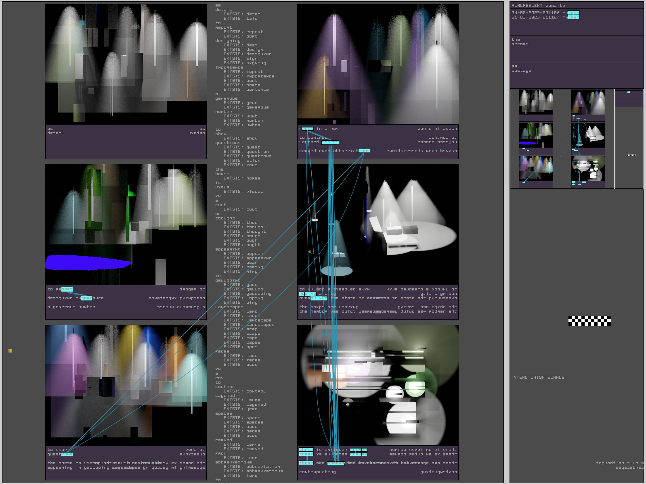Select the 'the reform' text panel
This screenshot has width=646, height=484.
577,48
